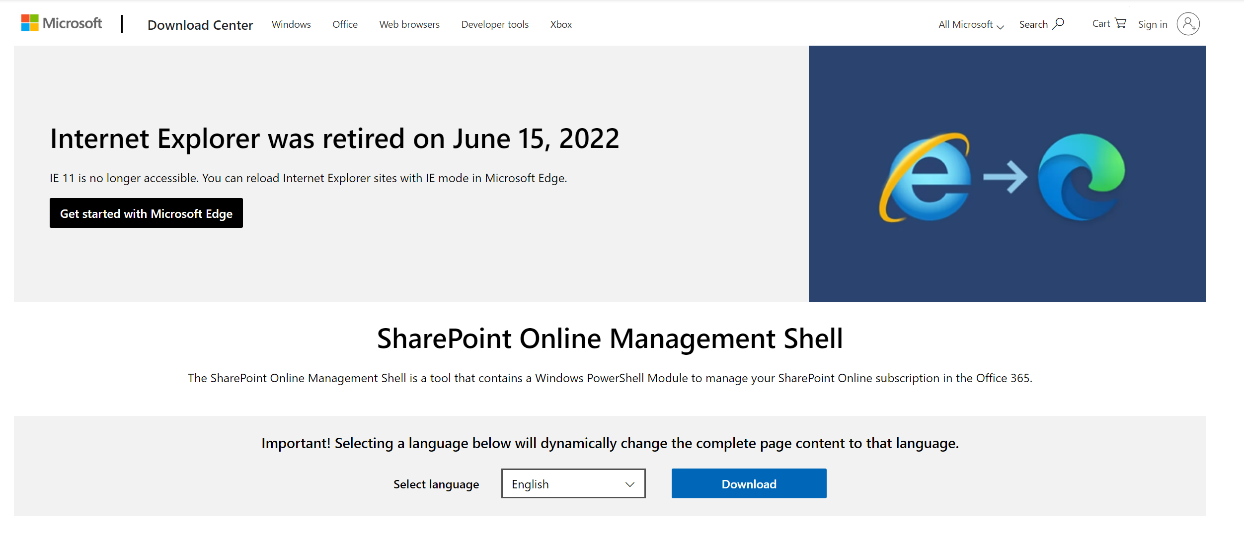Image resolution: width=1244 pixels, height=539 pixels.
Task: Open the Windows menu item
Action: pyautogui.click(x=291, y=24)
